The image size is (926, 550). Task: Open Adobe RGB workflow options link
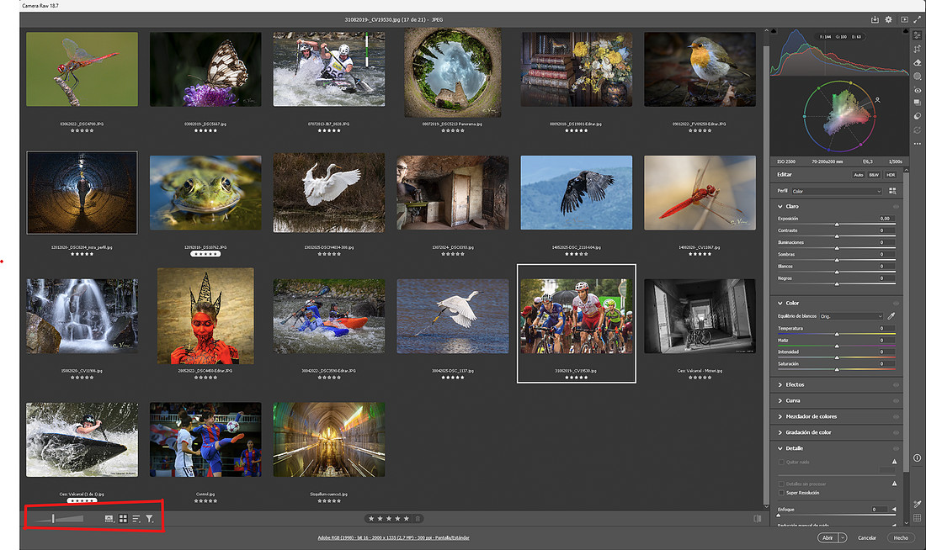(x=393, y=537)
